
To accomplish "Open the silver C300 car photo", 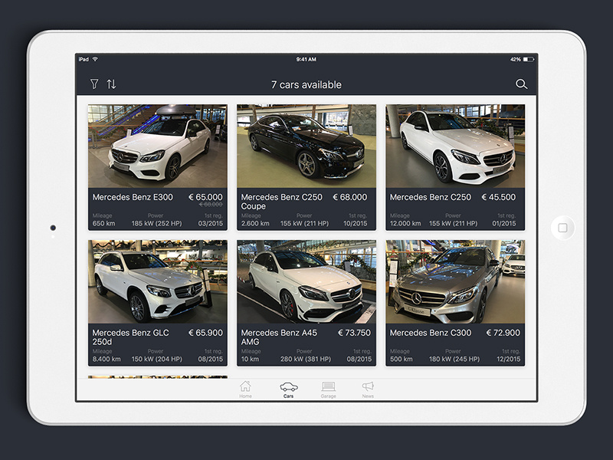I will (455, 281).
